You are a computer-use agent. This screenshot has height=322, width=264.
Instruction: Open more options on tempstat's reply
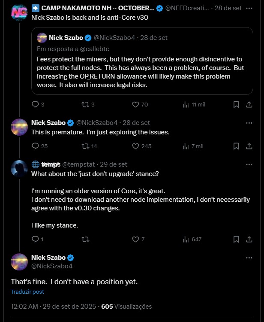point(249,164)
